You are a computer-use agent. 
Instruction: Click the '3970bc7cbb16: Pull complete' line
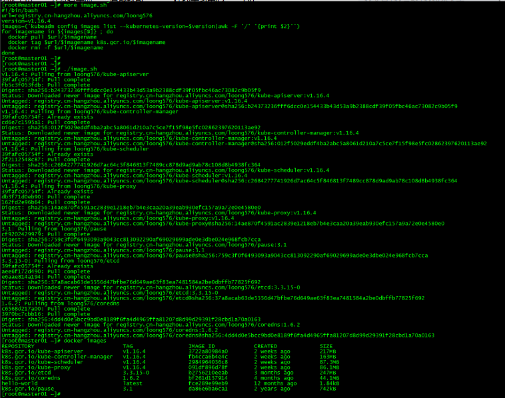[46, 314]
